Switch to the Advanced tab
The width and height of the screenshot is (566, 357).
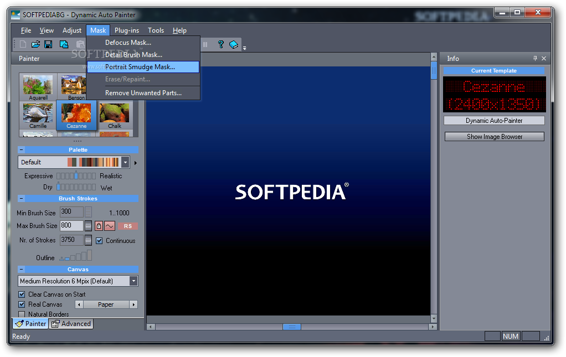coord(71,323)
